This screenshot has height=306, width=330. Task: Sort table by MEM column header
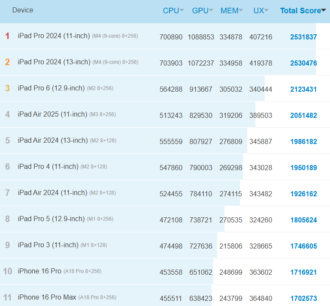point(231,11)
